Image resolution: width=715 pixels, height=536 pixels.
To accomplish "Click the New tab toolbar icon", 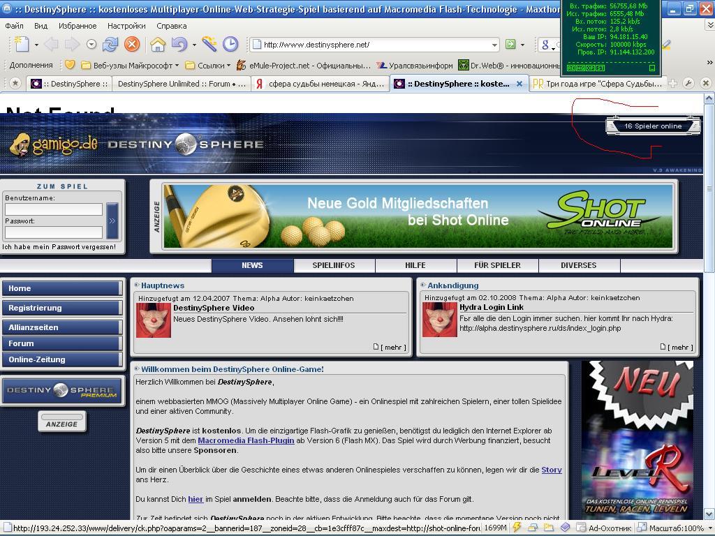I will click(21, 44).
